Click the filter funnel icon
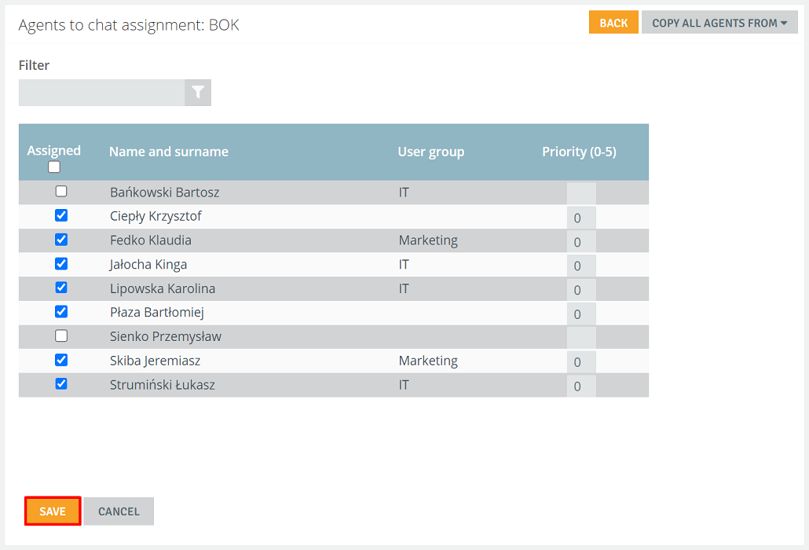Image resolution: width=809 pixels, height=550 pixels. (198, 93)
